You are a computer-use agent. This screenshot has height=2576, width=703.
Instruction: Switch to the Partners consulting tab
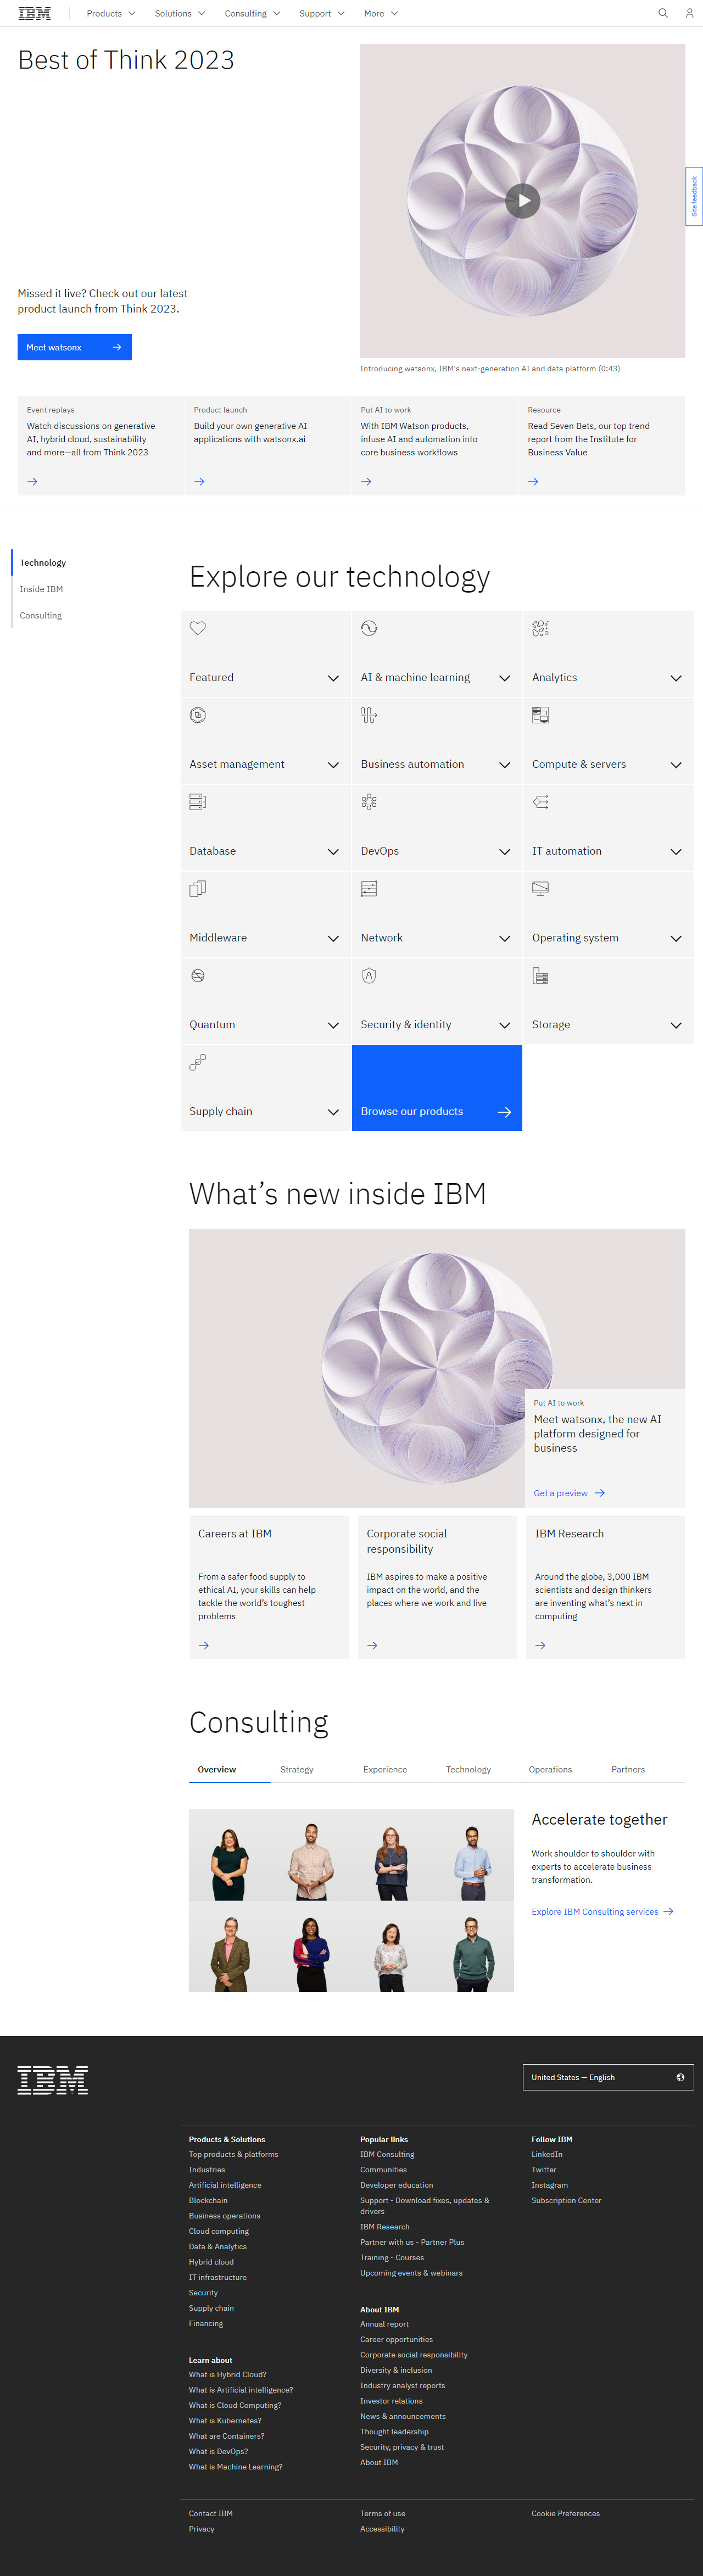pos(628,1769)
